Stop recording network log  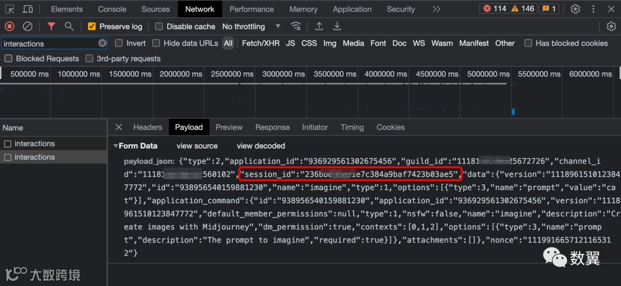10,26
